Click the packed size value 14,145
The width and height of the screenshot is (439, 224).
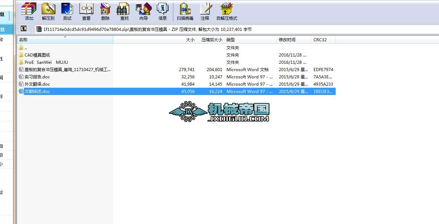[216, 84]
